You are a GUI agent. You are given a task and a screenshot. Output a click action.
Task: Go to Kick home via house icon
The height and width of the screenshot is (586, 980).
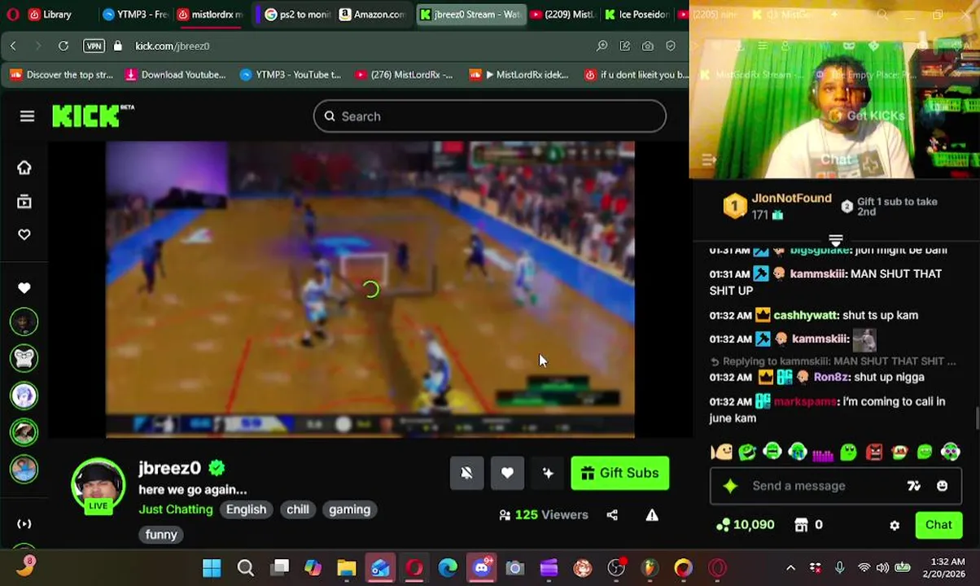click(x=24, y=168)
